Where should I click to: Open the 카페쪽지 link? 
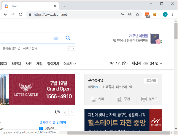(x=108, y=87)
